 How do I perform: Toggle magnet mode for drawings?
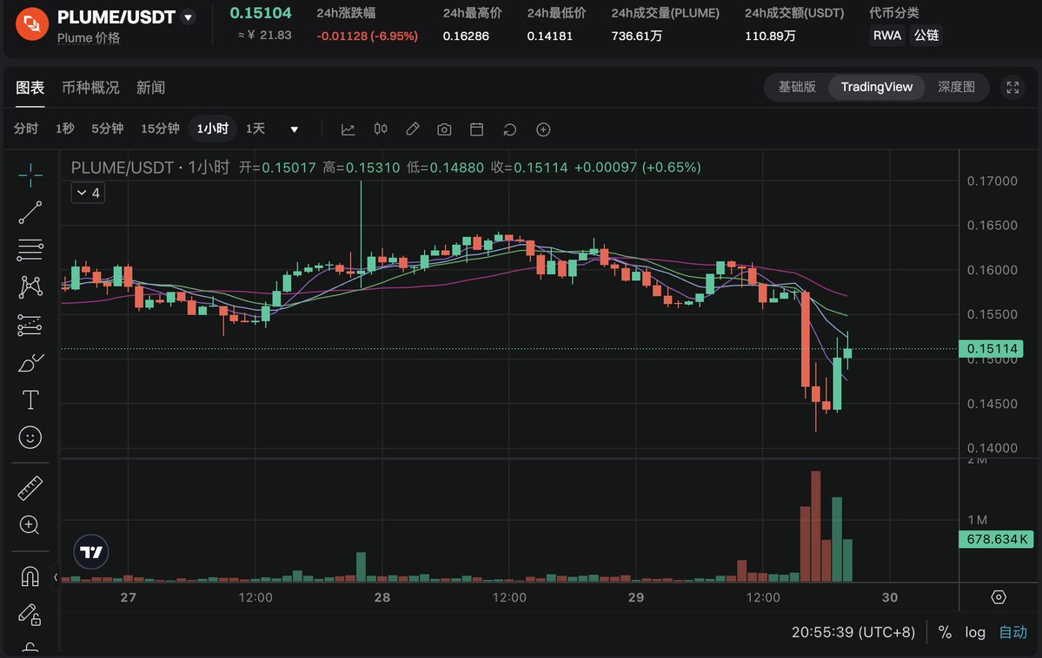(x=30, y=576)
